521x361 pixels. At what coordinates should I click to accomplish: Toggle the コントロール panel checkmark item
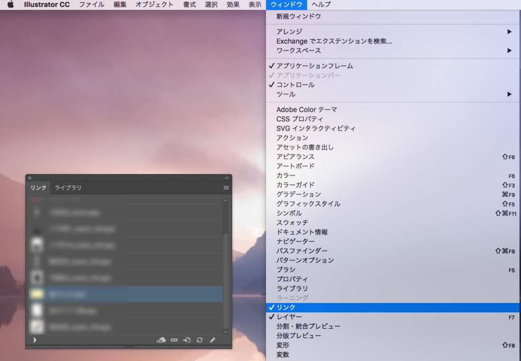tap(393, 85)
